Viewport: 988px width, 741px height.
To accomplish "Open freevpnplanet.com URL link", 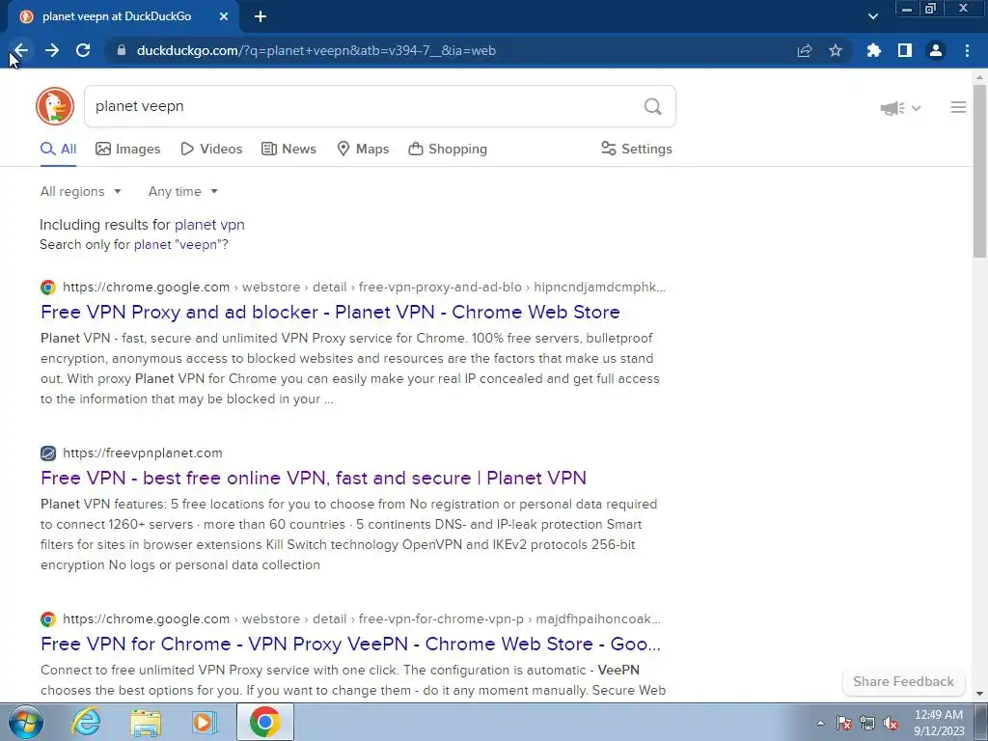I will coord(143,453).
